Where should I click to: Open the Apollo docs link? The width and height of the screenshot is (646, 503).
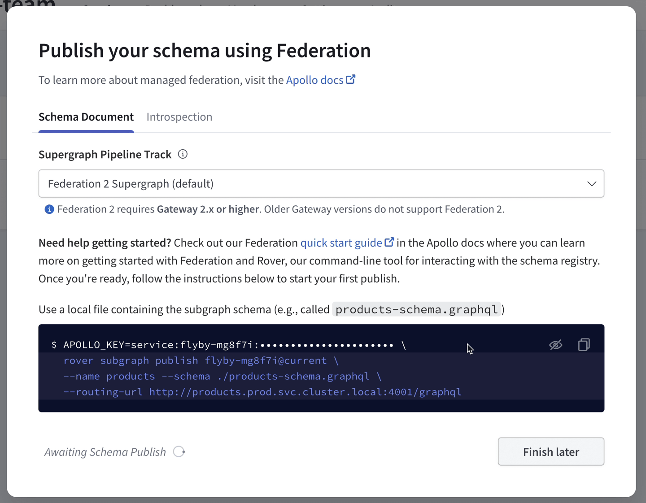(315, 80)
